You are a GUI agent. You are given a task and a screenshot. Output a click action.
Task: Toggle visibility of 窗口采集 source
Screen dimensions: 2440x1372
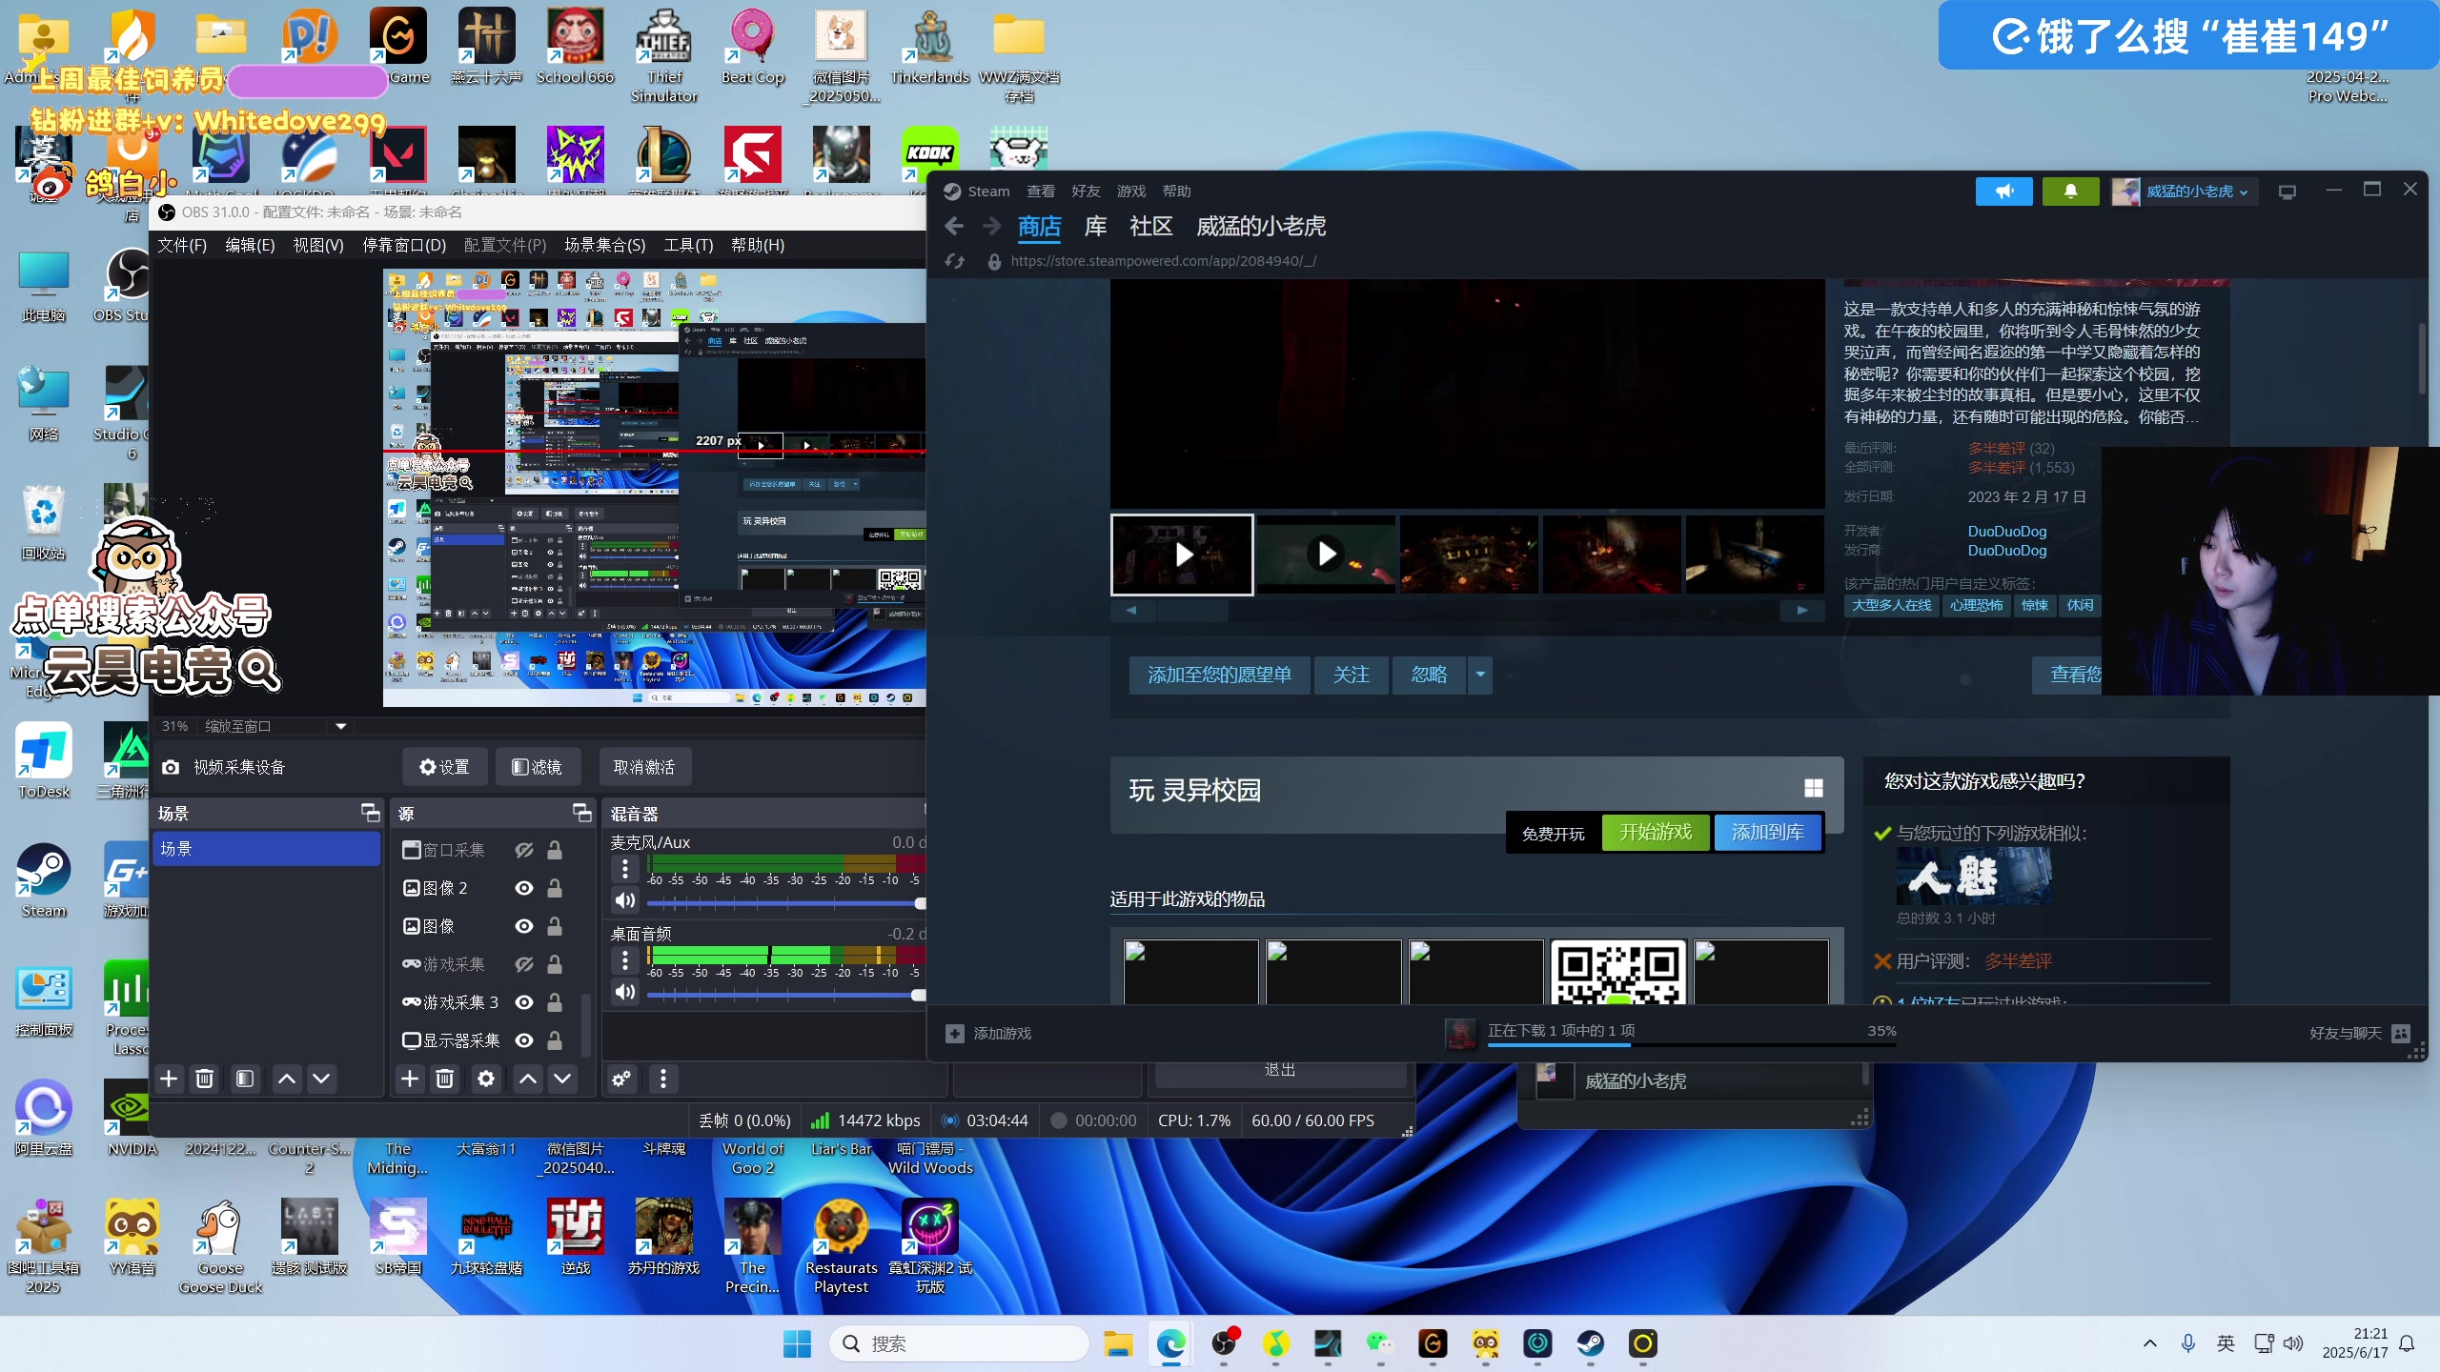click(x=524, y=850)
